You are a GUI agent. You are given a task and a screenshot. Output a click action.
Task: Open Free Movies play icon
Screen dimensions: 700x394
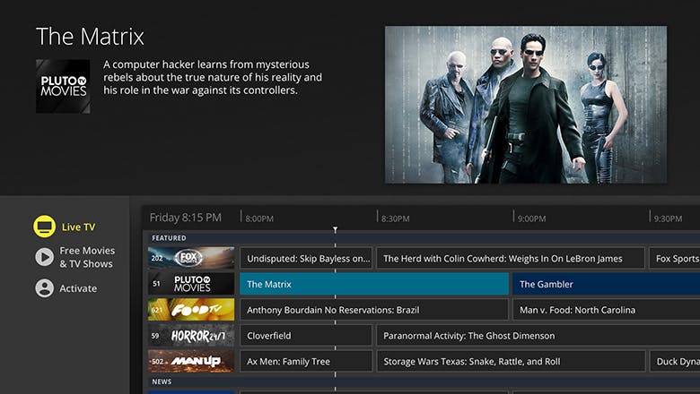click(x=44, y=257)
